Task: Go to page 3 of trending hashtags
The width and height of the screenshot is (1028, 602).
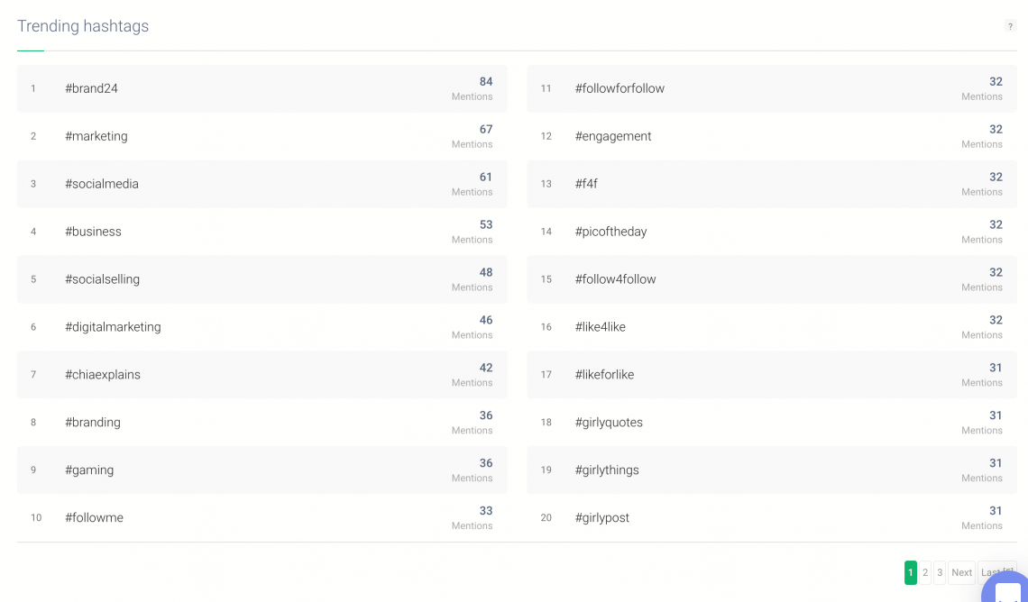Action: (x=940, y=572)
